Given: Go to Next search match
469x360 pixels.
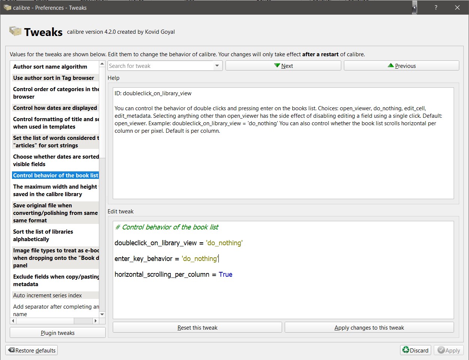Looking at the screenshot, I should 283,66.
